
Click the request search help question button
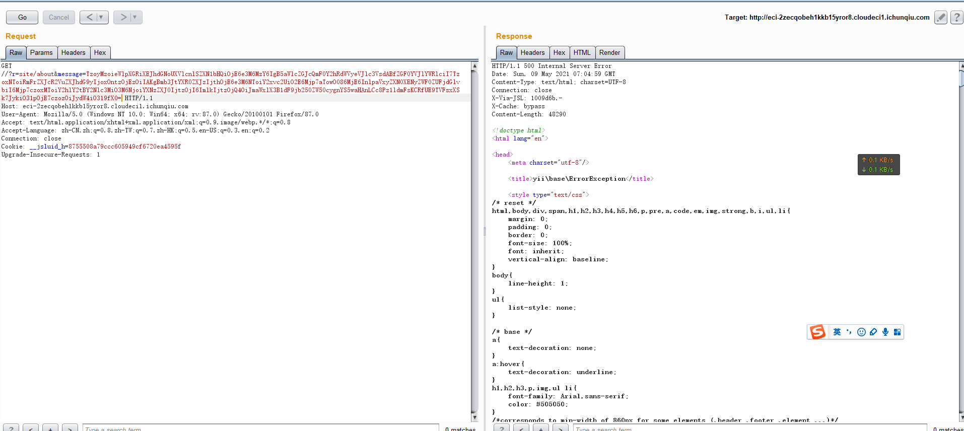pos(11,428)
